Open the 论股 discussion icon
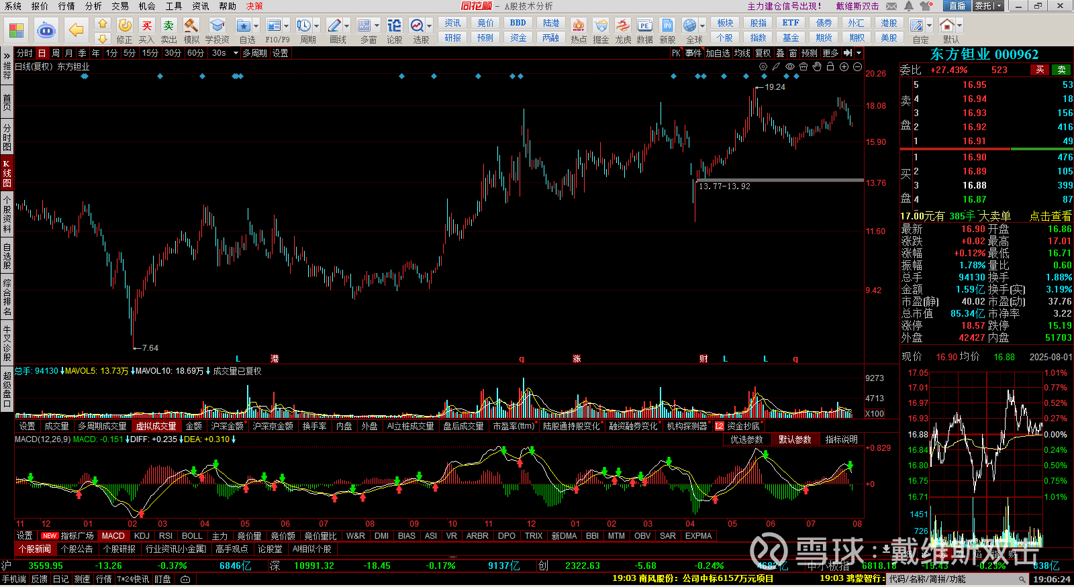The height and width of the screenshot is (587, 1074). 394,25
